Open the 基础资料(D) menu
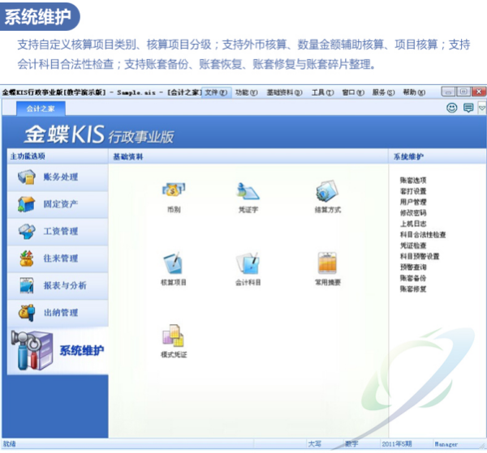 click(x=284, y=92)
